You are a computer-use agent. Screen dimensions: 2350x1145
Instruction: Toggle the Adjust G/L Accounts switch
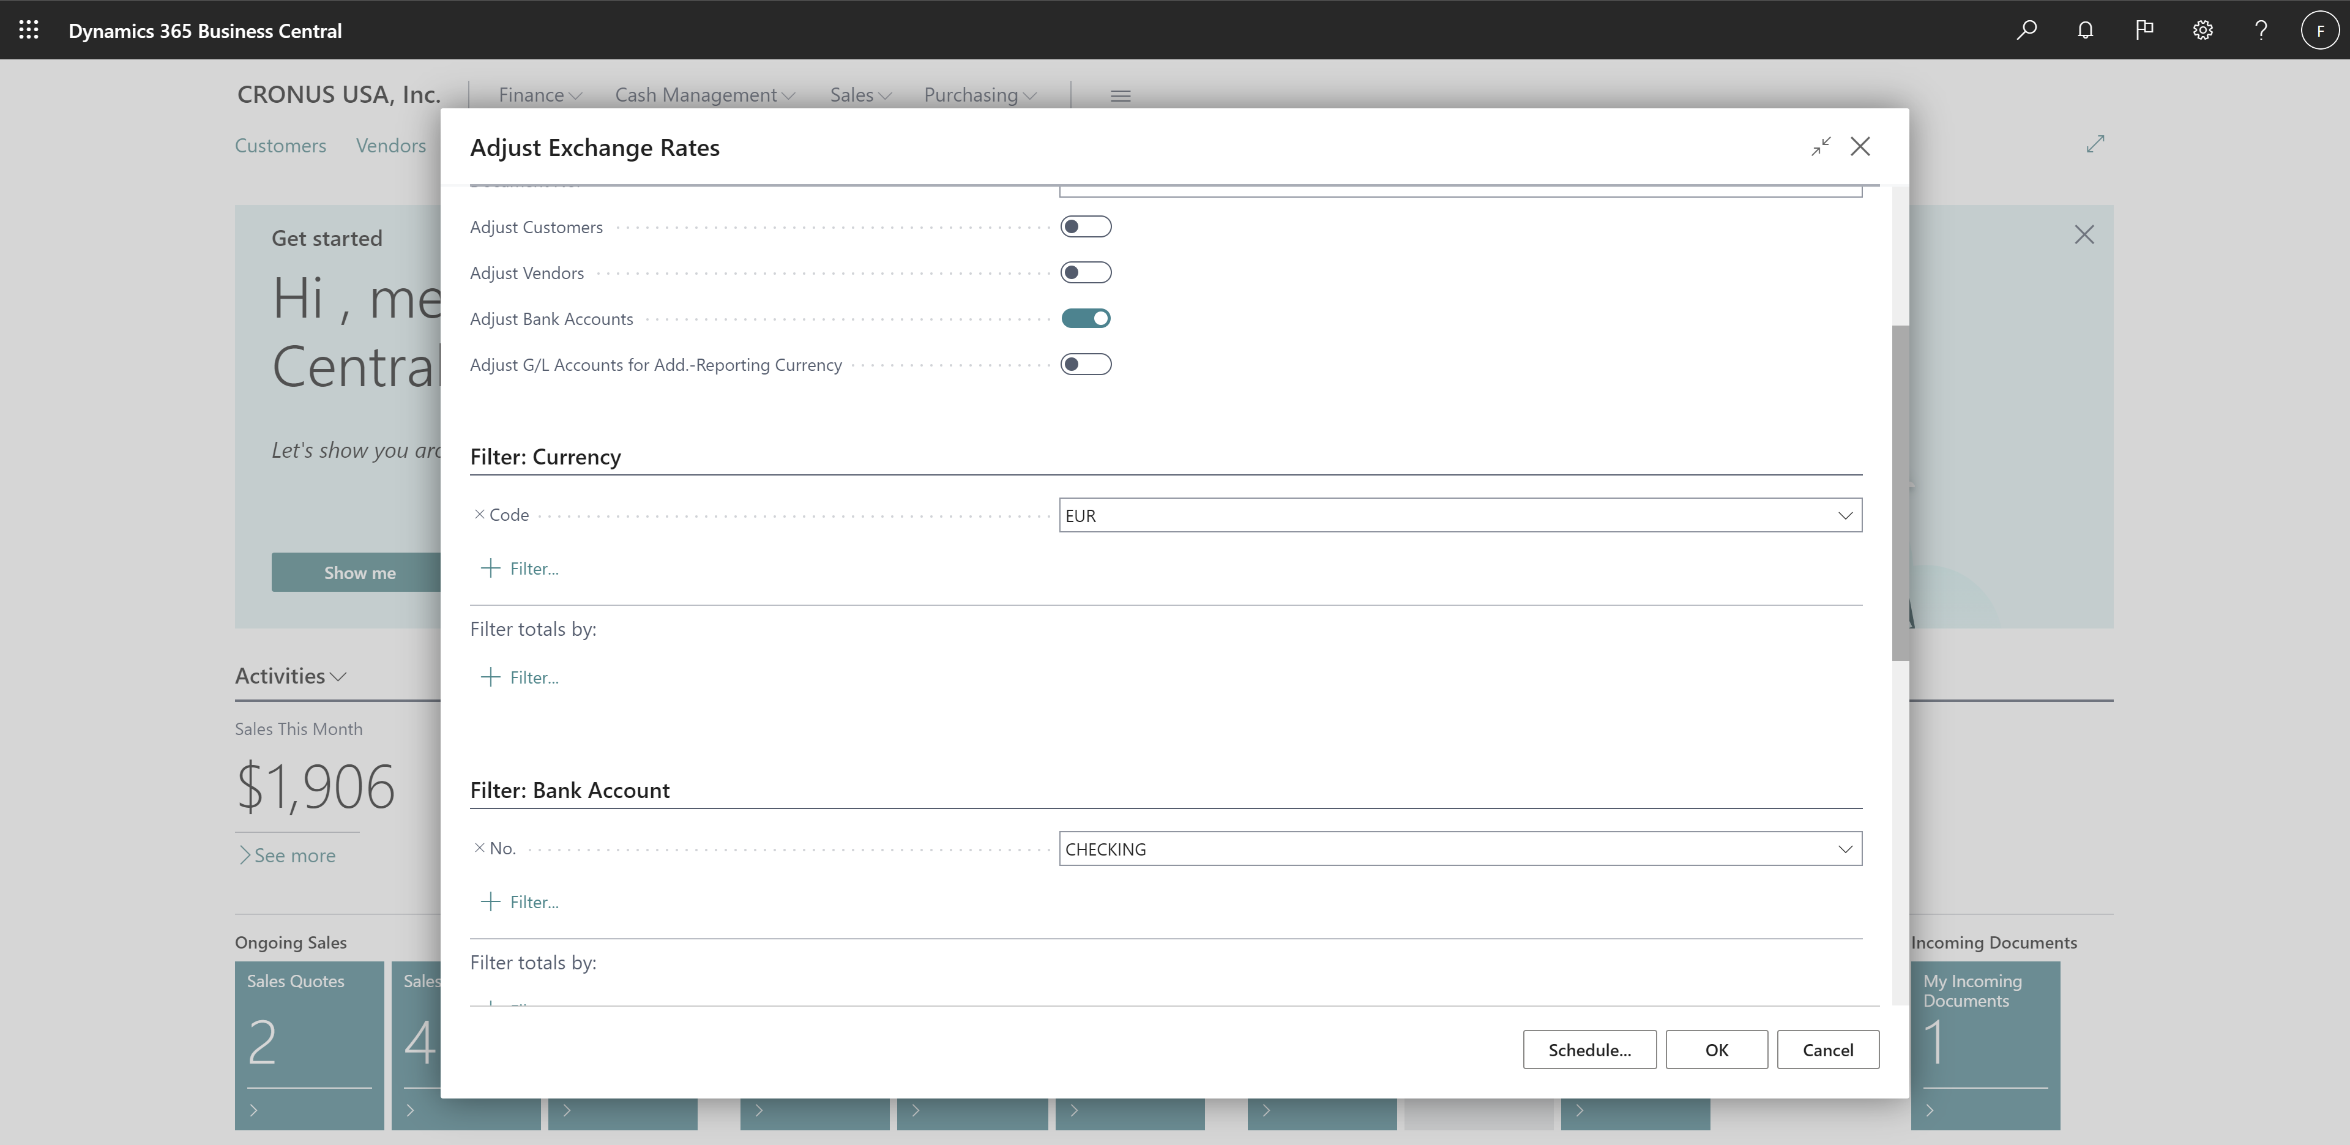coord(1087,364)
